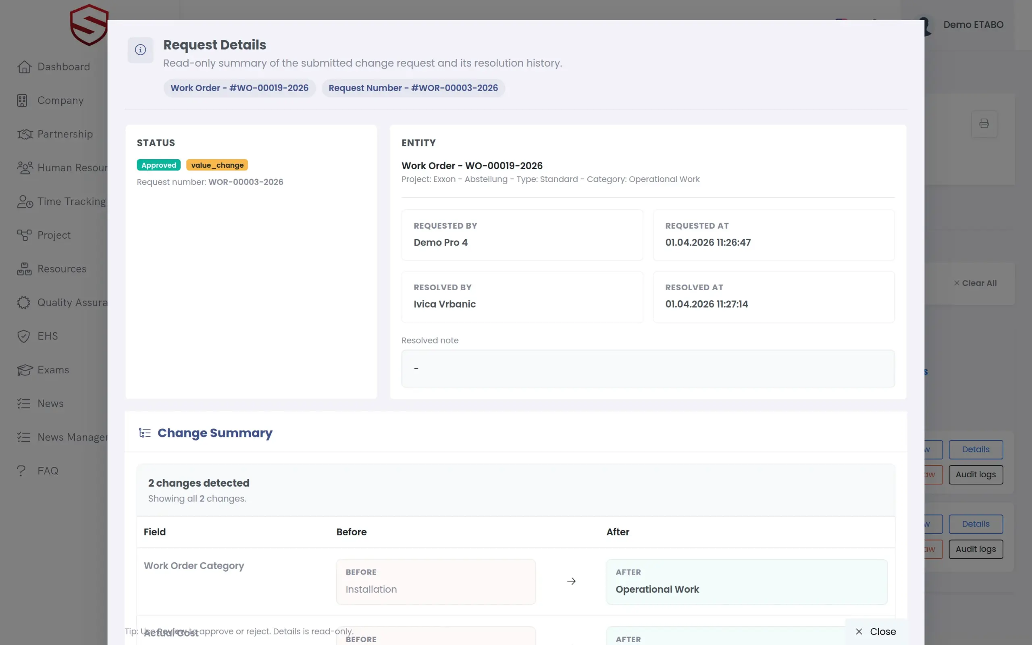Click the lower Details button
This screenshot has height=645, width=1032.
(x=976, y=524)
